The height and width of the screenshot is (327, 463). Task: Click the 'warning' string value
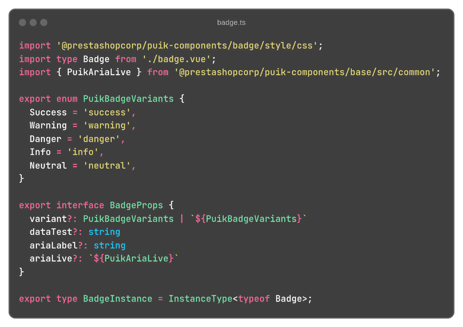coord(107,126)
